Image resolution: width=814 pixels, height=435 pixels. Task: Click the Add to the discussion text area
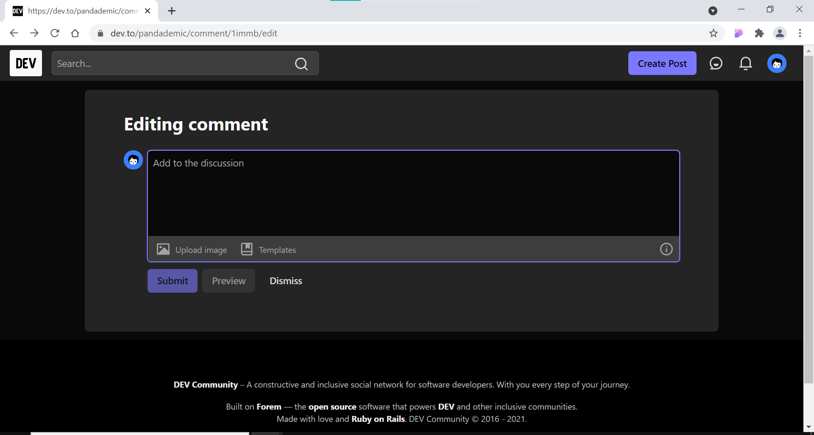click(413, 193)
